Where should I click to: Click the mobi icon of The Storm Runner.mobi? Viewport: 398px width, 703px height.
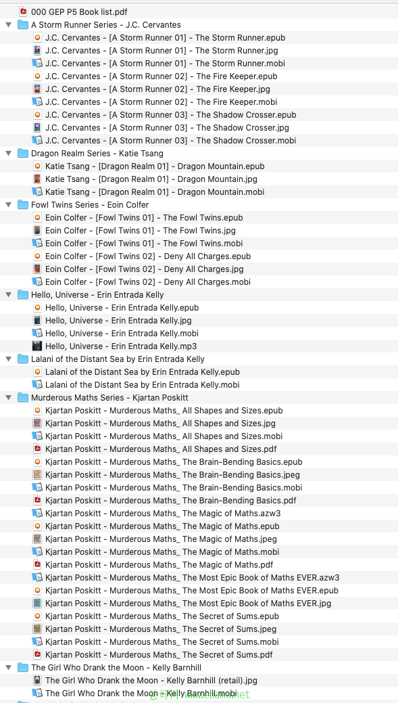(37, 63)
